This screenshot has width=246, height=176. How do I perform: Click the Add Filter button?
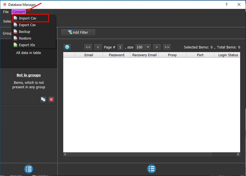click(78, 32)
